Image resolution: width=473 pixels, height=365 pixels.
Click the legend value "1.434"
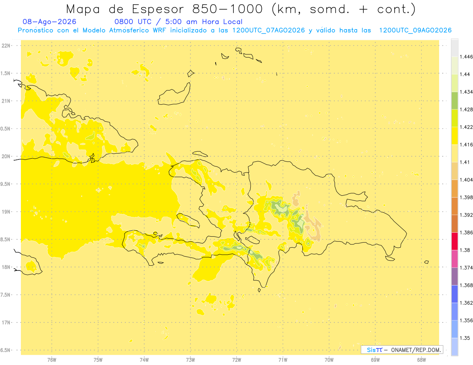coord(466,92)
